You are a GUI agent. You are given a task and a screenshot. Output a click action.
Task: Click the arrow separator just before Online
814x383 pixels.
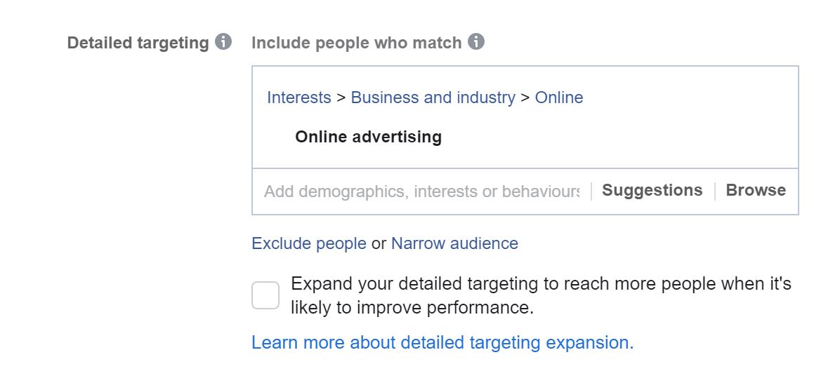point(525,98)
